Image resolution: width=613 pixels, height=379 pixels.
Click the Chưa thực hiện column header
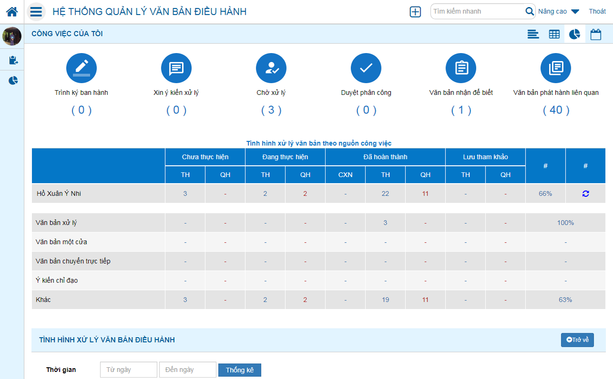205,157
